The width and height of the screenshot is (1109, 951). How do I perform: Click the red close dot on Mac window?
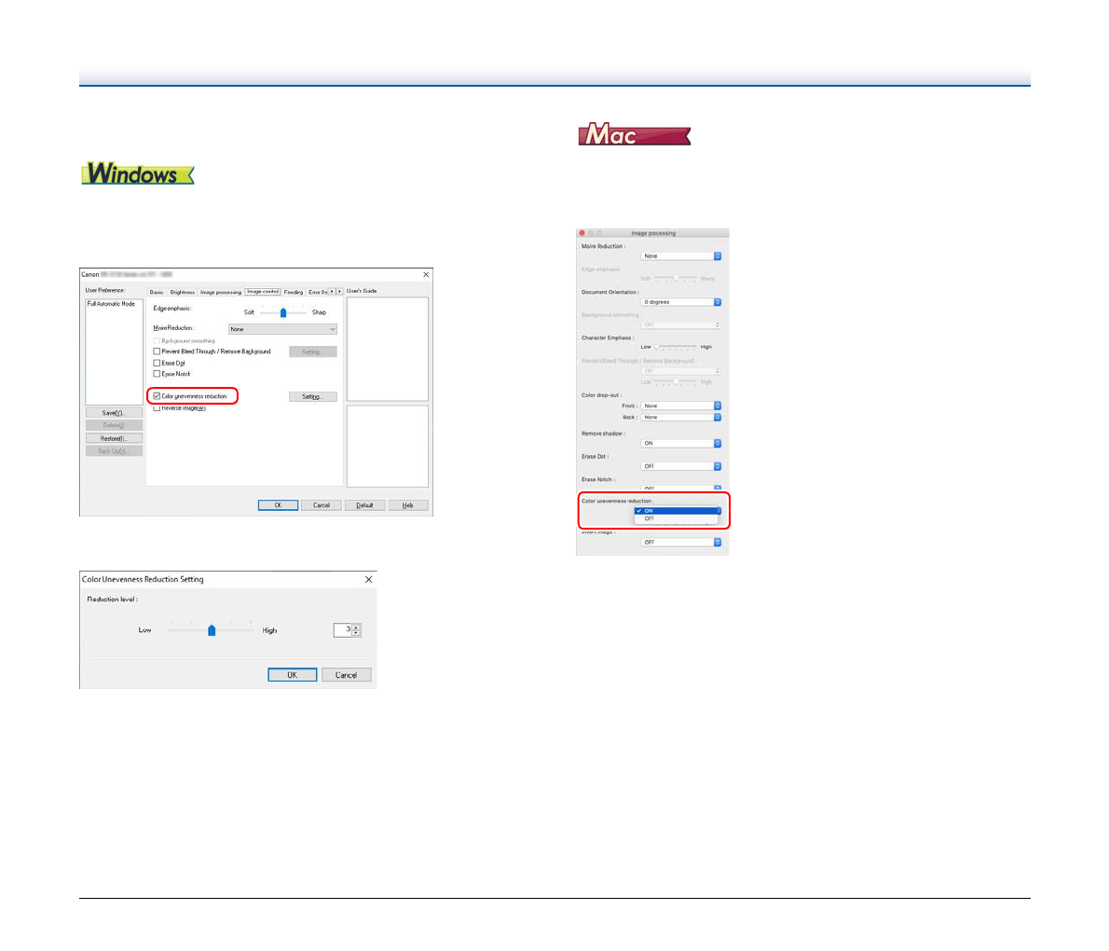coord(582,233)
